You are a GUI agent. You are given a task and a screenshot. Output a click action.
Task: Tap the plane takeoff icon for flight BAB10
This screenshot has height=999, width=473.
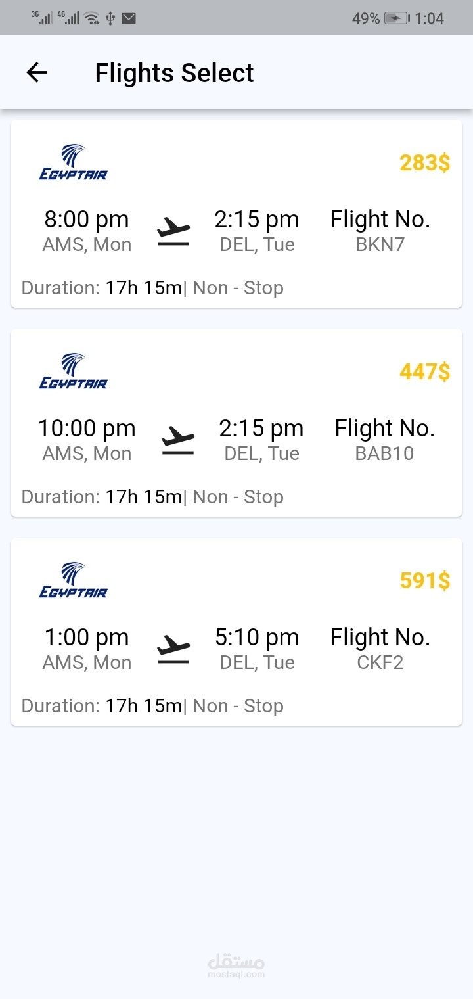(x=178, y=441)
